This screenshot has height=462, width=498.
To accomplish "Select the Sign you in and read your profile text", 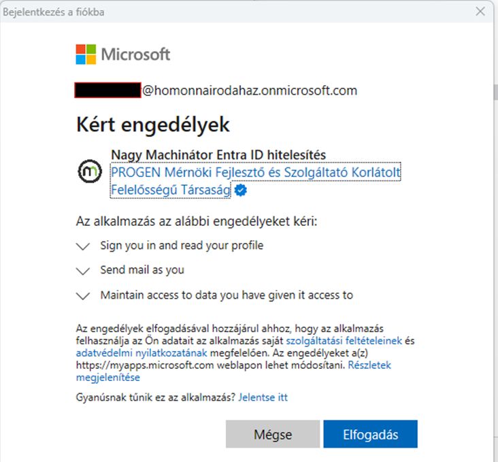I will (x=182, y=245).
